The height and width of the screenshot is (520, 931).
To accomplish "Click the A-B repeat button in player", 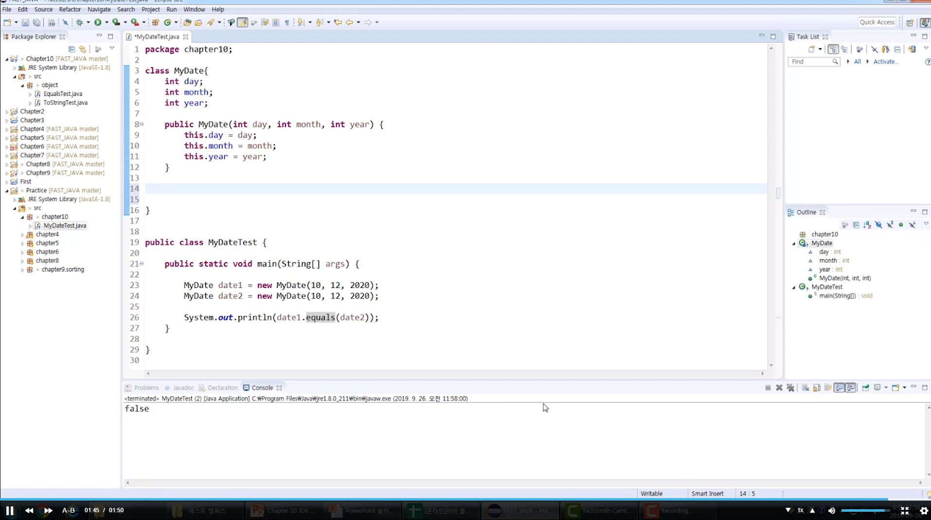I will (69, 510).
